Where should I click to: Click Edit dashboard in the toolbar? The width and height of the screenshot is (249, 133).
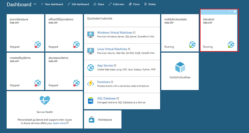78,4
